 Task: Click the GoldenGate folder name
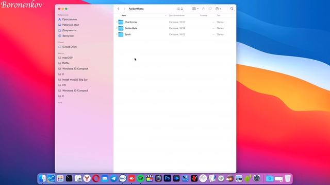[x=130, y=28]
